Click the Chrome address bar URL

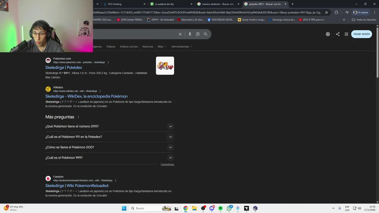coord(207,12)
